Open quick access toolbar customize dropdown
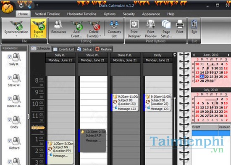This screenshot has width=231, height=165. click(37, 5)
